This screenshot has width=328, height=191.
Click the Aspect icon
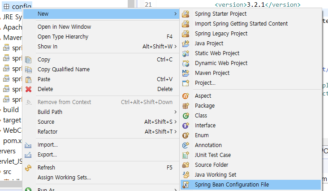coord(186,96)
